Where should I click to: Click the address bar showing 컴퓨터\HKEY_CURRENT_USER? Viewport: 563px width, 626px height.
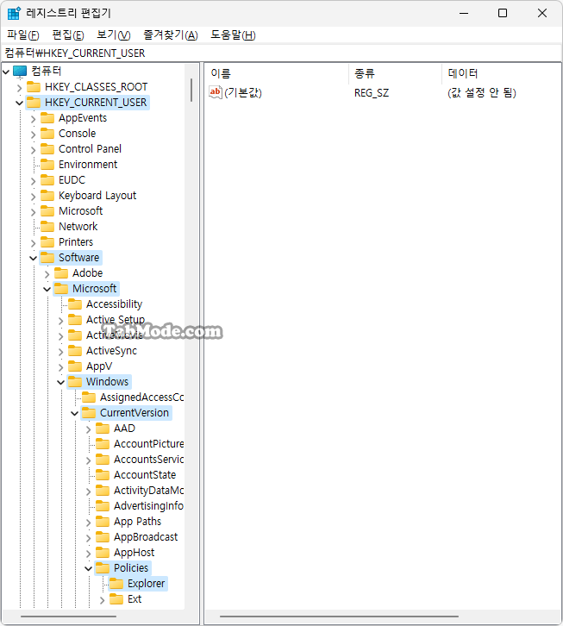coord(281,53)
